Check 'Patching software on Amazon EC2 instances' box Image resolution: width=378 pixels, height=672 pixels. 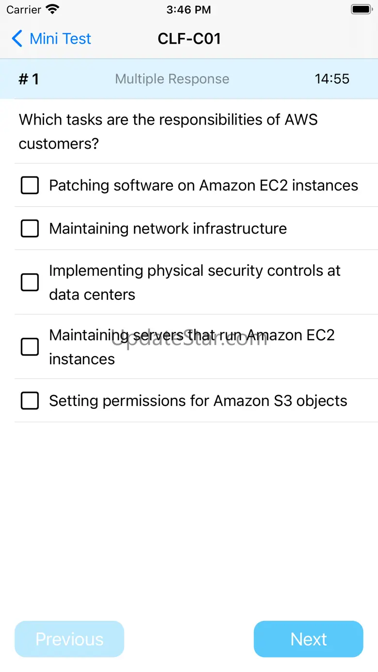[x=30, y=185]
